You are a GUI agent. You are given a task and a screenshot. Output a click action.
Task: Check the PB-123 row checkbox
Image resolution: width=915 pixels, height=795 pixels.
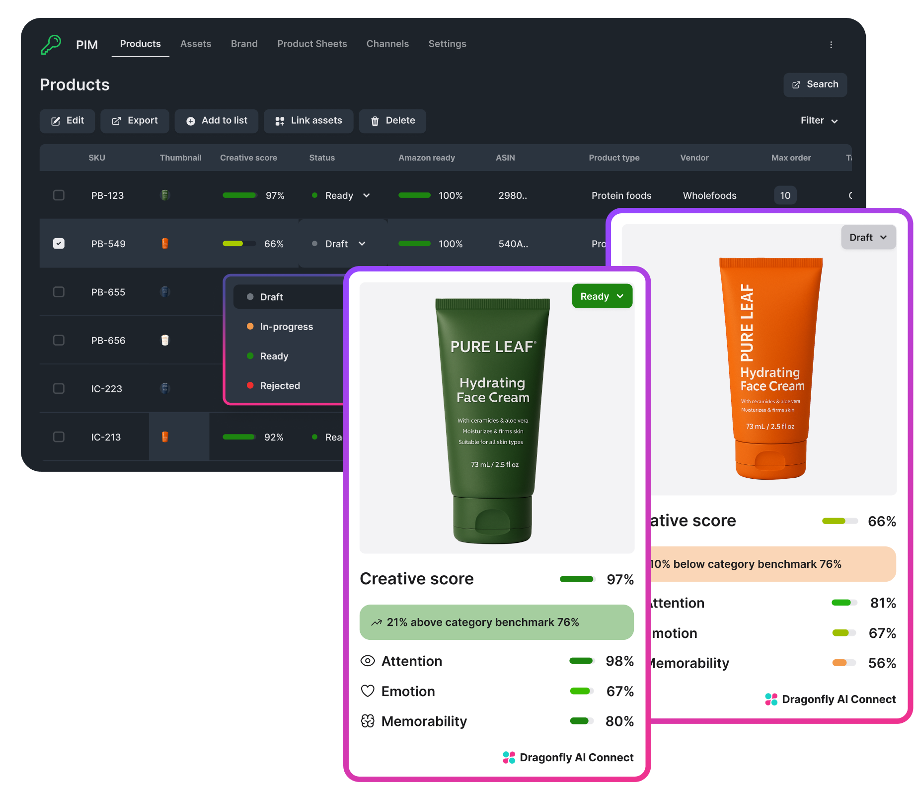click(59, 195)
